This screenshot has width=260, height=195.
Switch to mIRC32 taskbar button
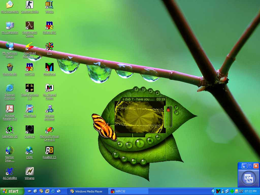pos(128,191)
